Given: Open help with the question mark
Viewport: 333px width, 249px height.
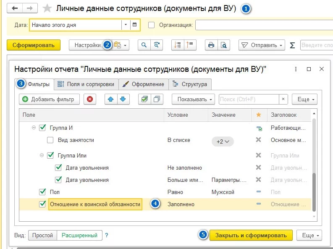Looking at the screenshot, I should coord(107,235).
